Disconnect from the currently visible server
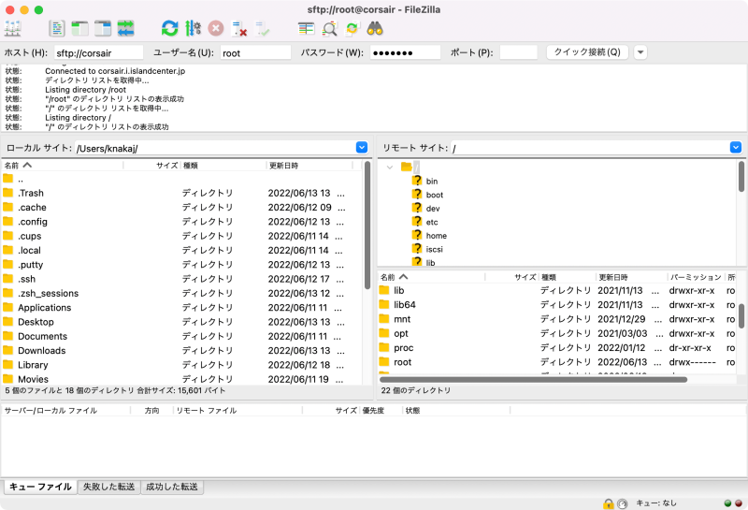 [239, 29]
